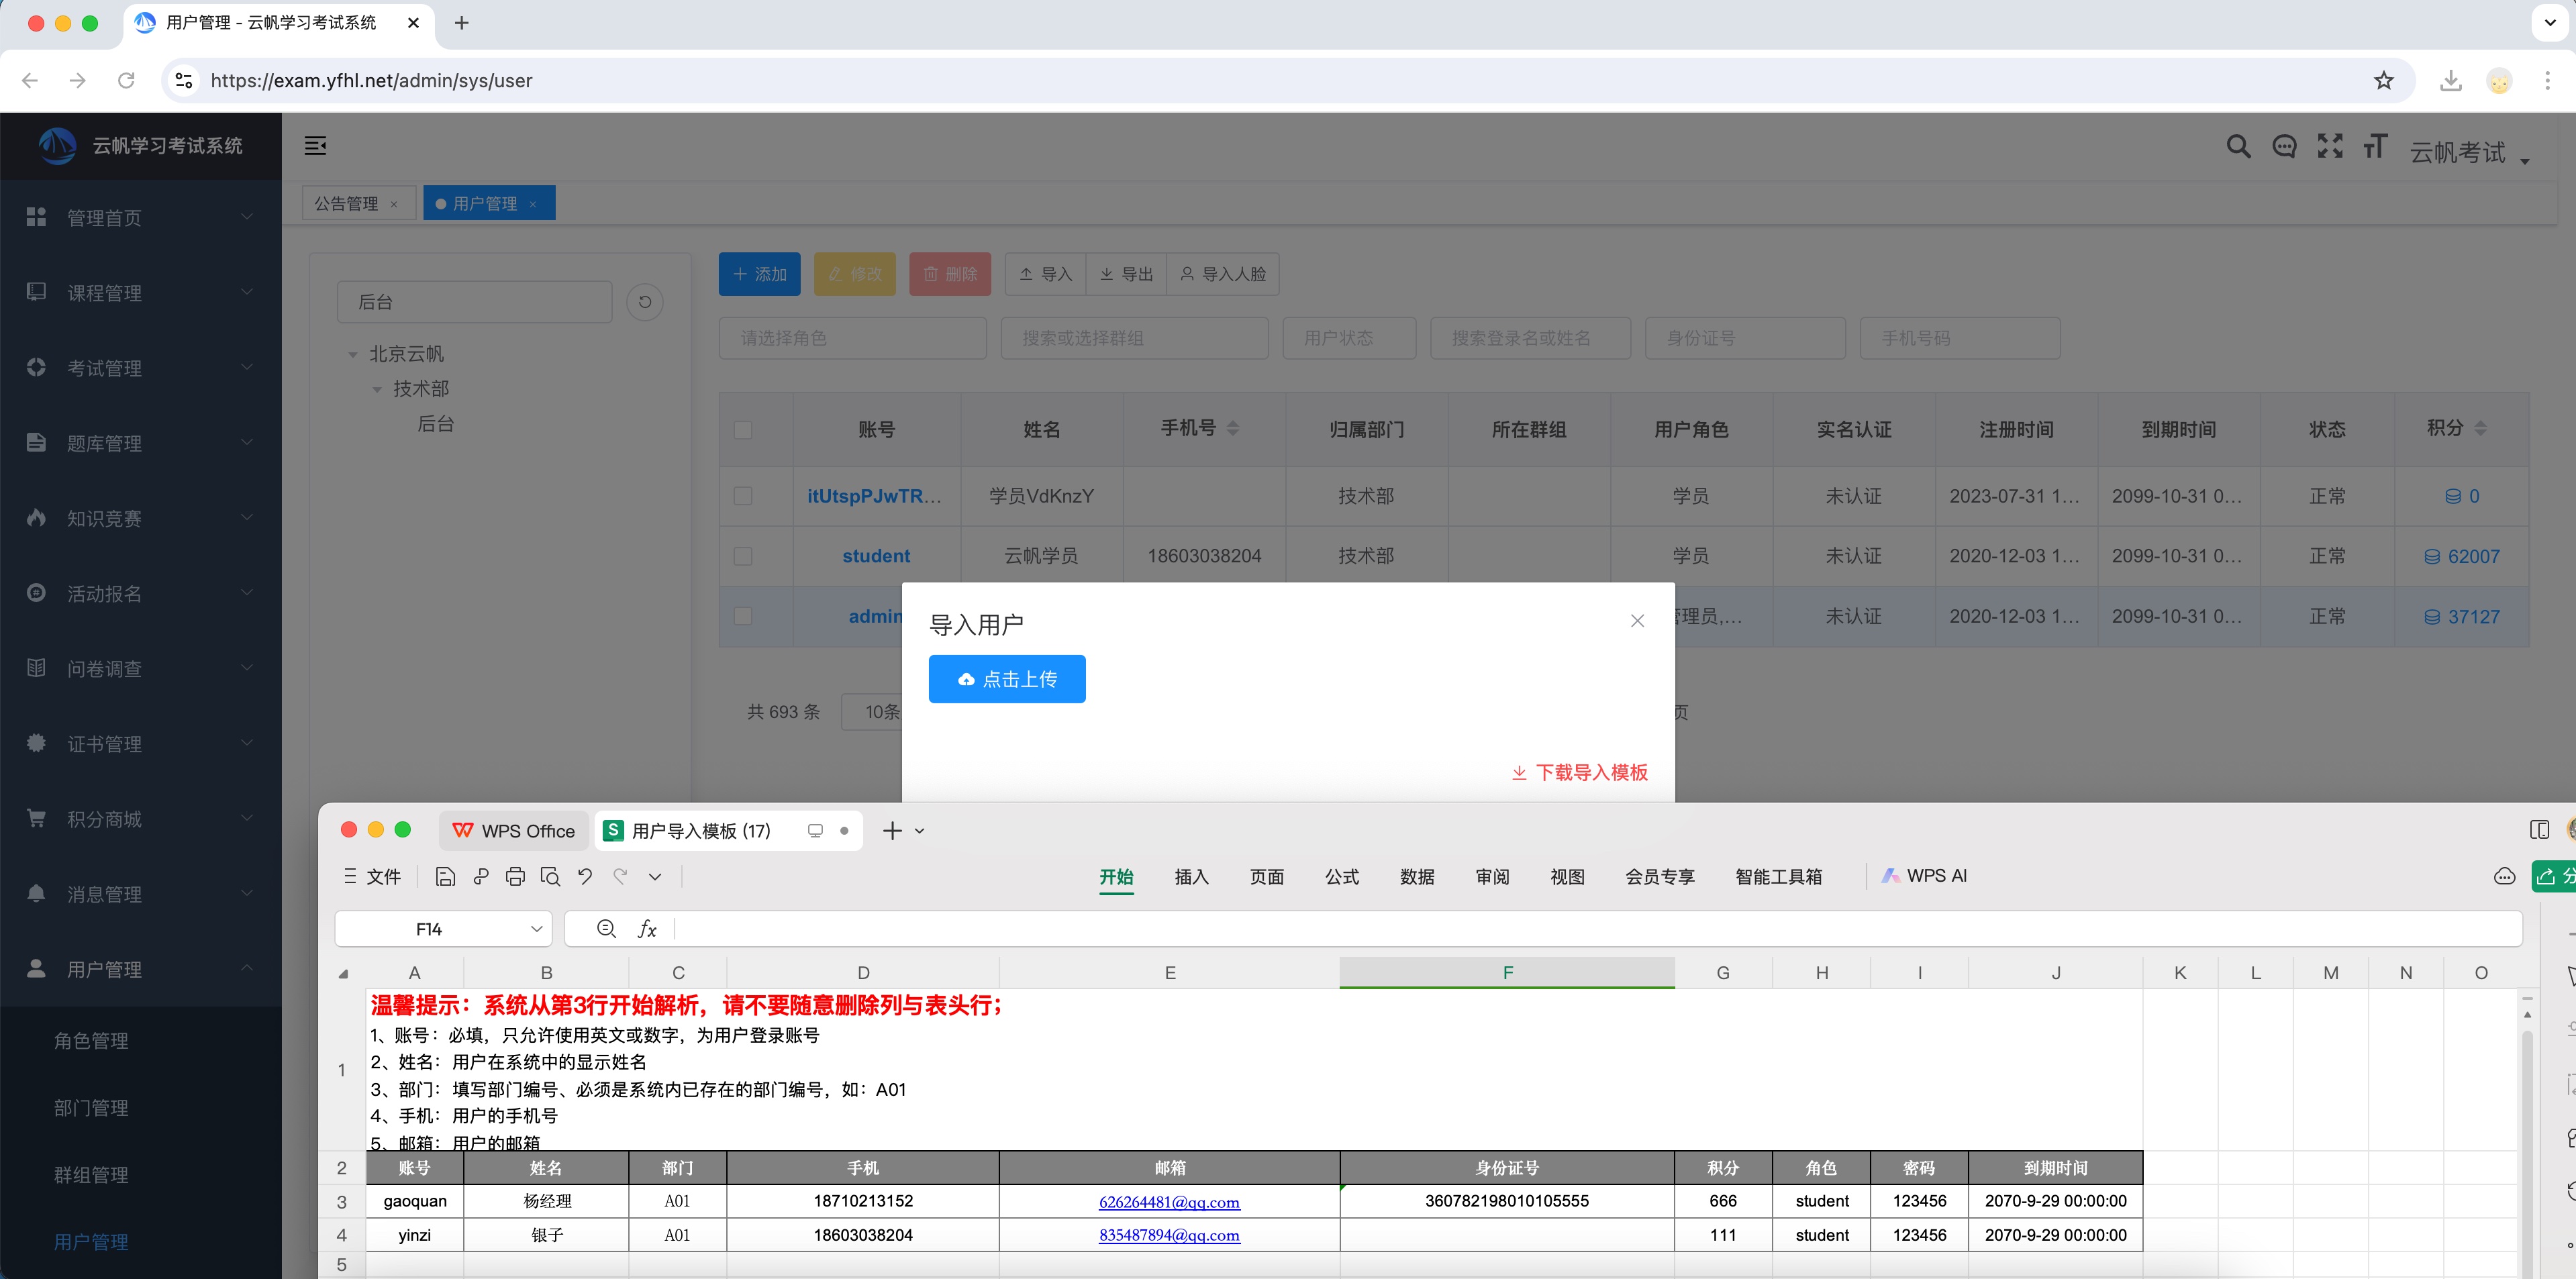Open the 请选择角色 dropdown
The height and width of the screenshot is (1279, 2576).
point(852,338)
